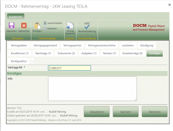The image size is (173, 131).
Task: Click the bottom Speichern button
Action: [126, 112]
